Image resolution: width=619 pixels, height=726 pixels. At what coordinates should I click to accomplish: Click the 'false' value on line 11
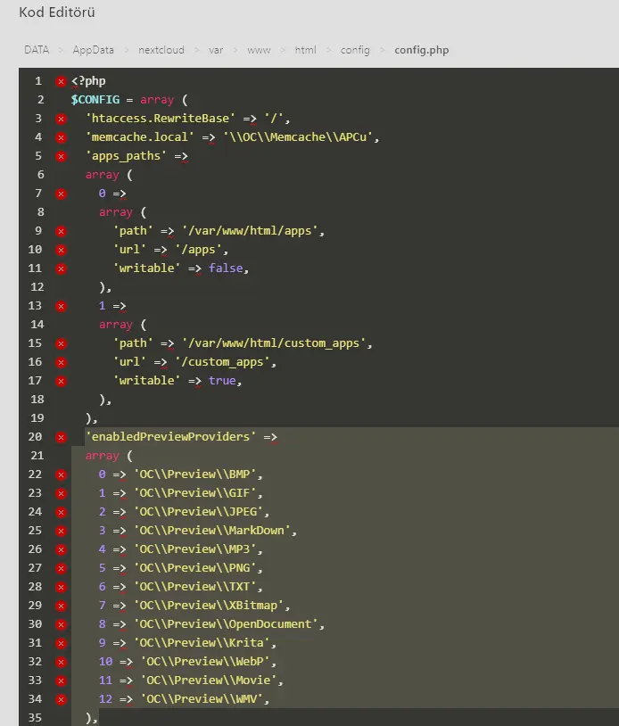point(226,268)
